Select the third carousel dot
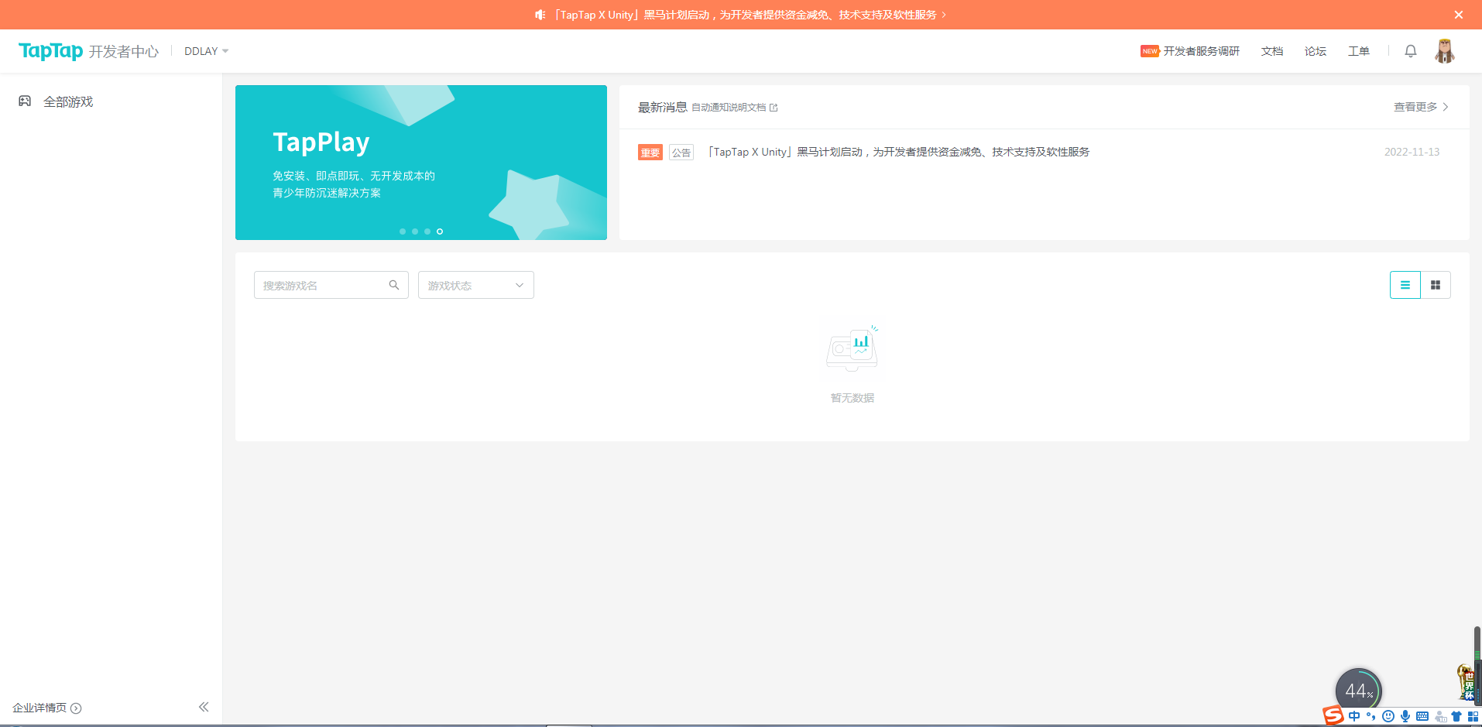 (x=427, y=231)
